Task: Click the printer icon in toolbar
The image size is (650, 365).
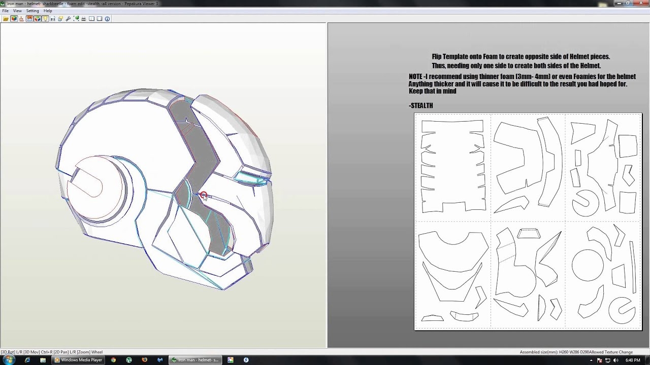Action: click(x=84, y=19)
